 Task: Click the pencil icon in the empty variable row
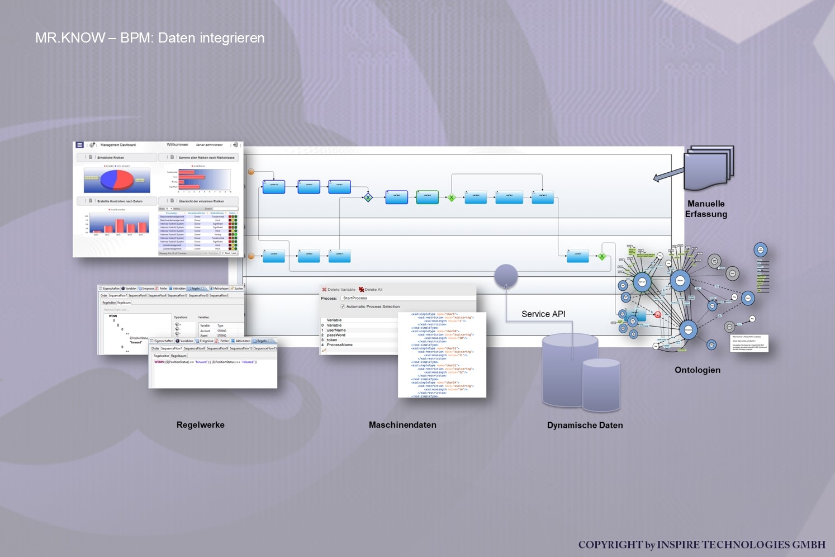(x=323, y=350)
